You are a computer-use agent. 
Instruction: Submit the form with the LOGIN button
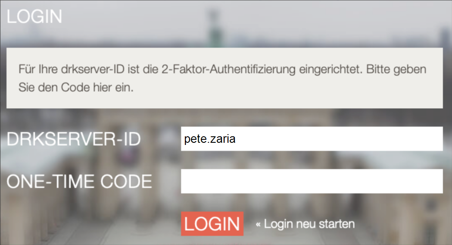pos(212,223)
